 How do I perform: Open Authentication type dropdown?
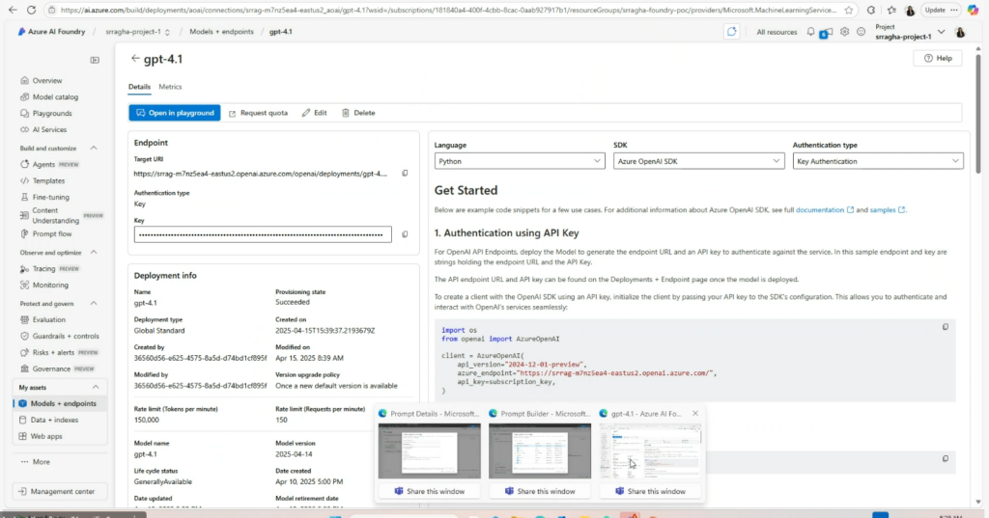point(878,161)
